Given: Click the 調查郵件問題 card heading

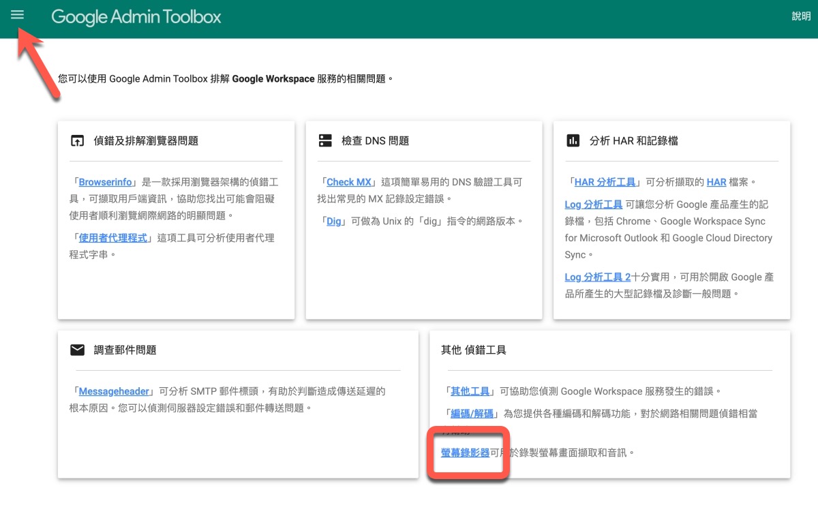Looking at the screenshot, I should coord(125,350).
